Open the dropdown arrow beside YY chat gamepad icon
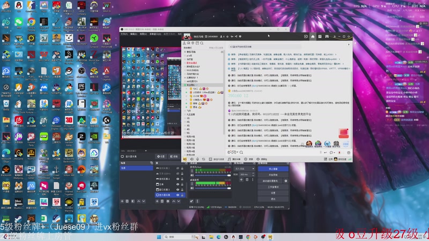429x241 pixels. pyautogui.click(x=238, y=153)
